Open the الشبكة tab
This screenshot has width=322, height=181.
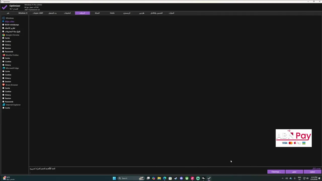coord(97,13)
